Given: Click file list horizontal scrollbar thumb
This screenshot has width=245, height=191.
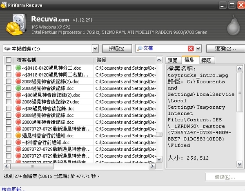Looking at the screenshot, I should tap(32, 166).
